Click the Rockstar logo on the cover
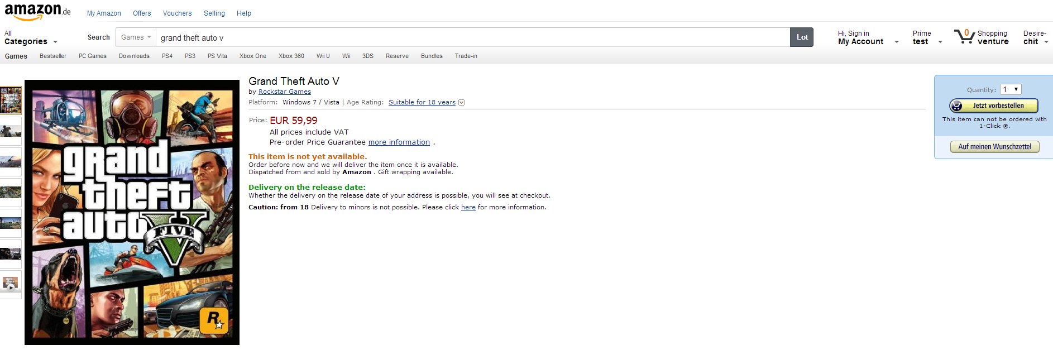This screenshot has width=1053, height=364. point(214,320)
